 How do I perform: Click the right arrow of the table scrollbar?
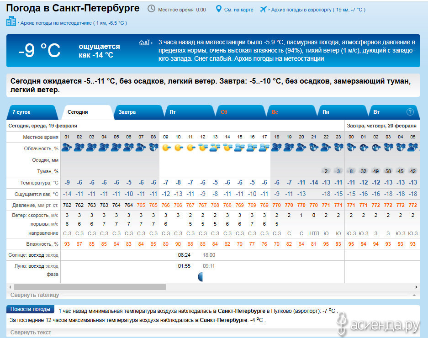coord(416,287)
